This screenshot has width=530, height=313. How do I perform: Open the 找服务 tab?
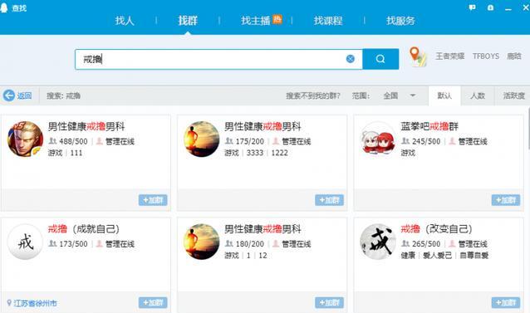pyautogui.click(x=400, y=21)
